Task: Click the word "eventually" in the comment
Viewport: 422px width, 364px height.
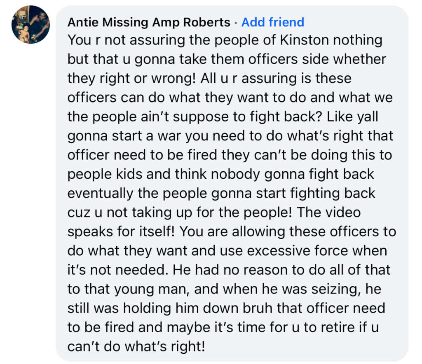Action: [103, 193]
